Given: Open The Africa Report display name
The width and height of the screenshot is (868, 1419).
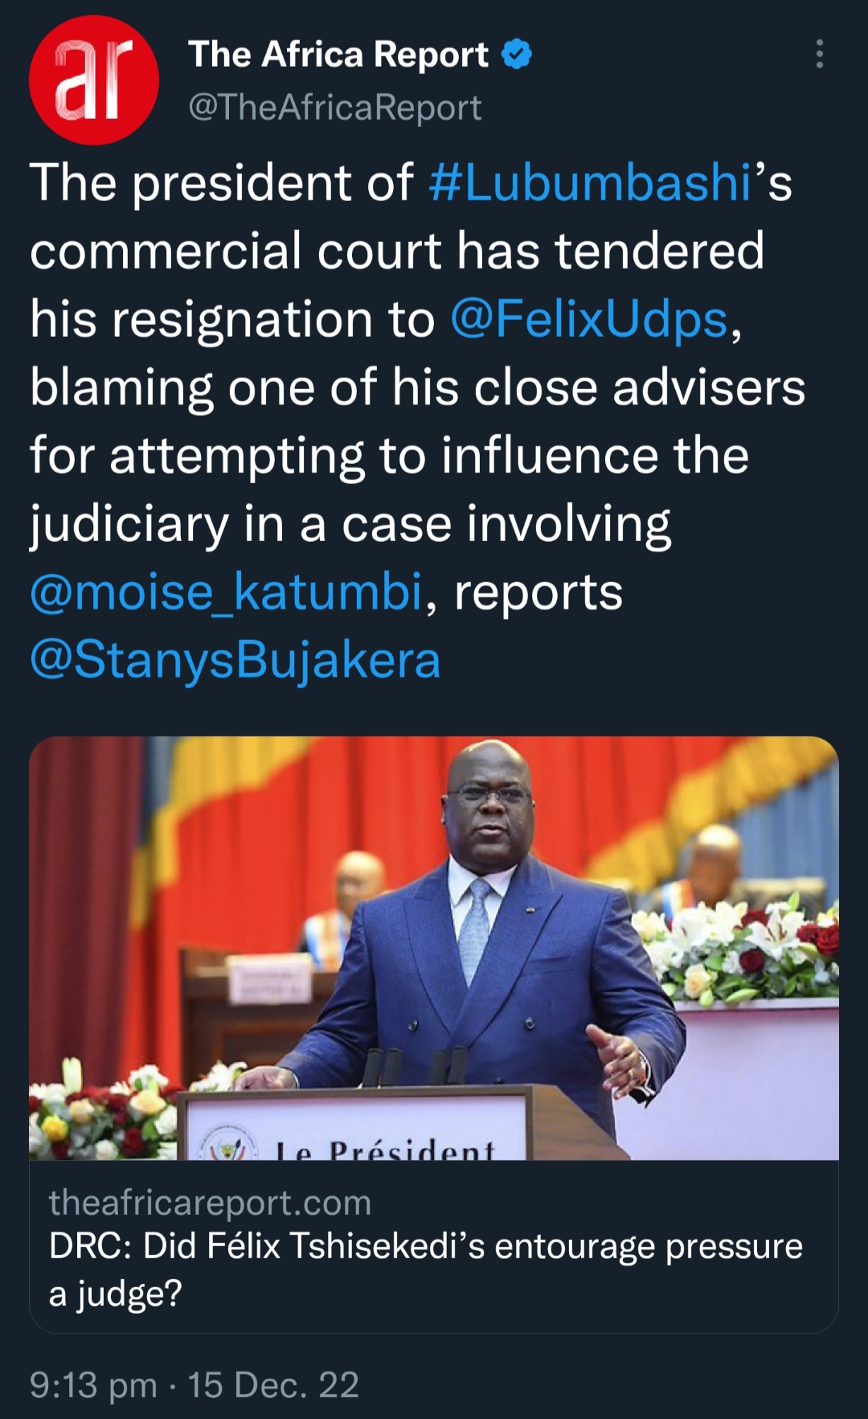Looking at the screenshot, I should tap(338, 55).
